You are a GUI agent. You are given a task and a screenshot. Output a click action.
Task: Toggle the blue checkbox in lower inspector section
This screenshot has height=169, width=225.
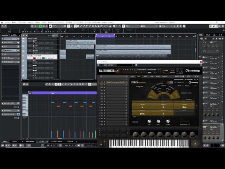(18, 114)
